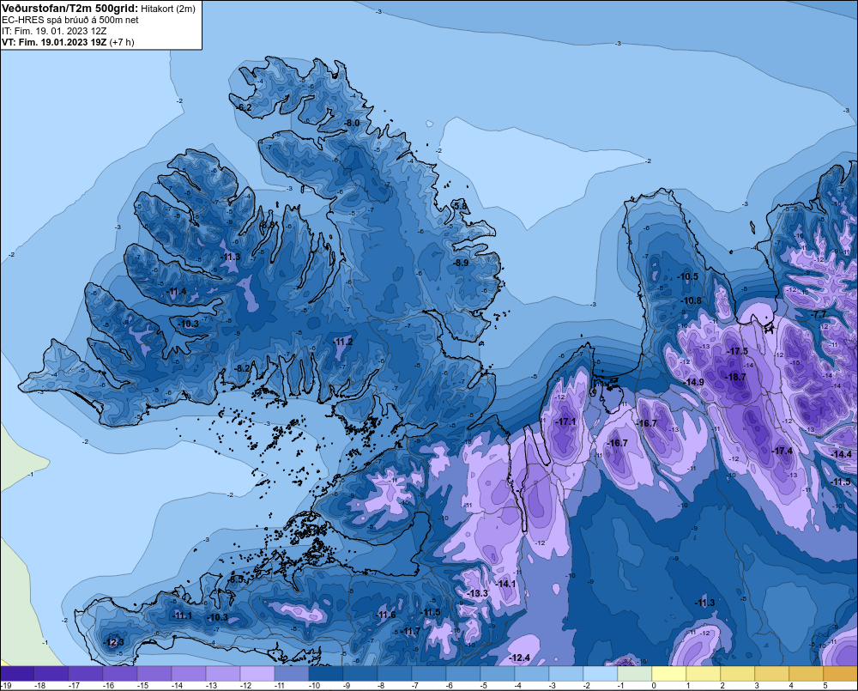Click the -17.5 temperature label
Screen dimensions: 858x691
point(737,351)
